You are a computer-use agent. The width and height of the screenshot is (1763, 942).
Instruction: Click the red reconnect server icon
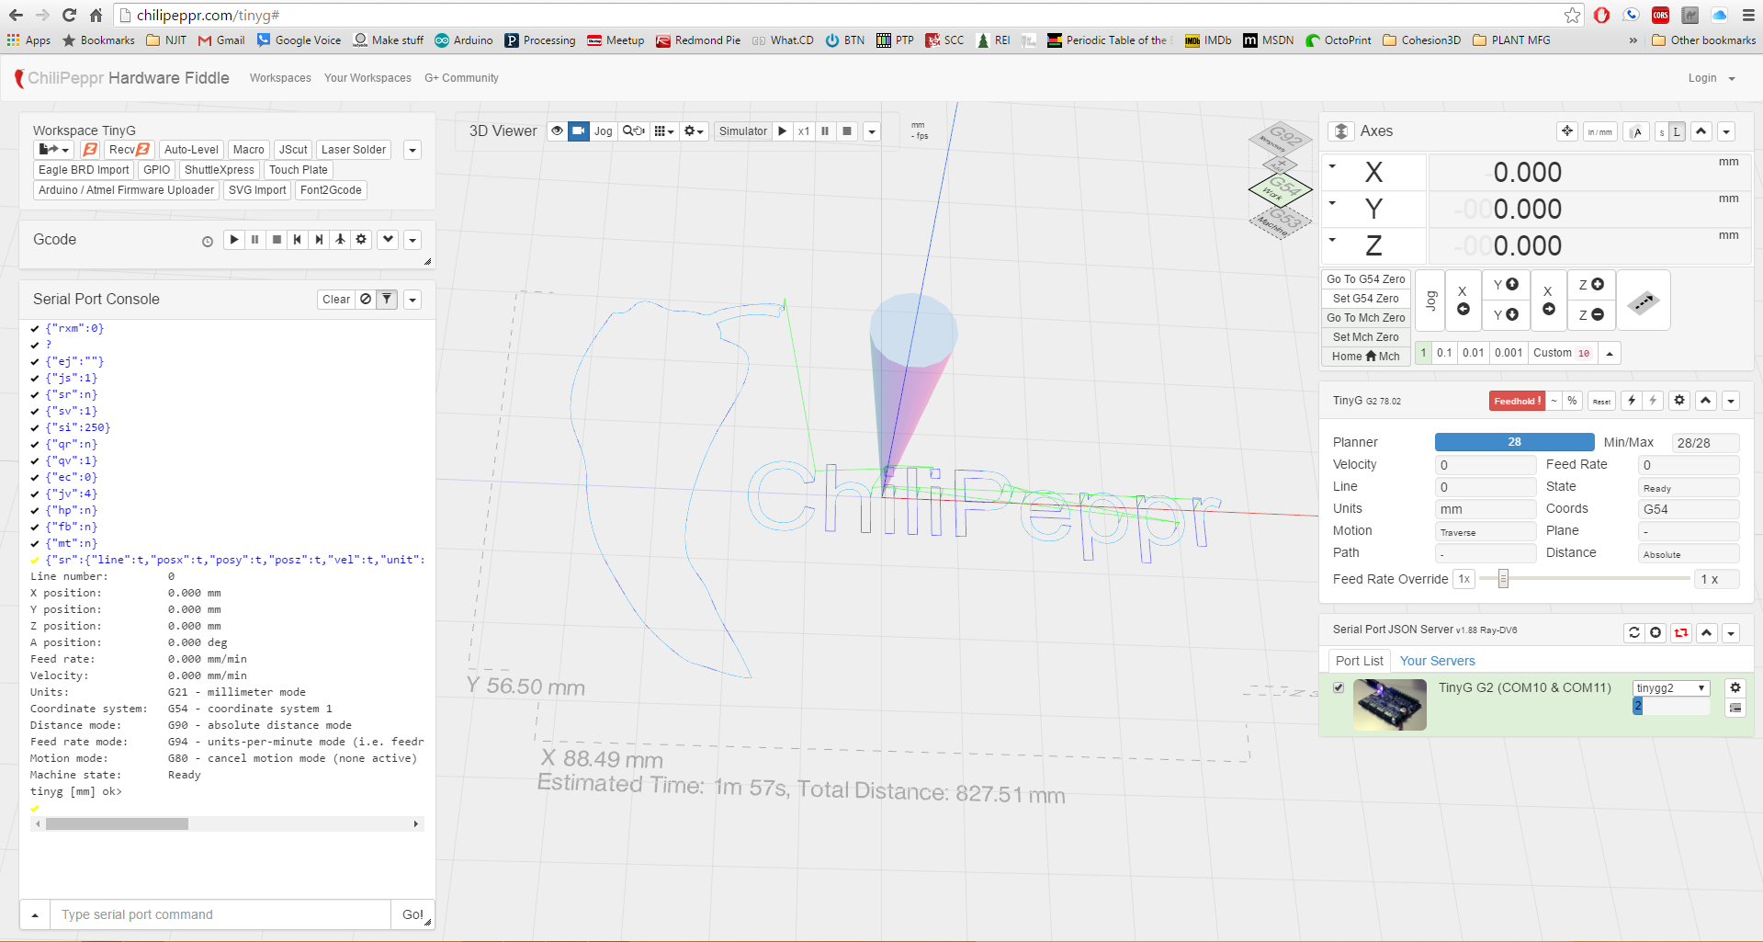point(1681,632)
